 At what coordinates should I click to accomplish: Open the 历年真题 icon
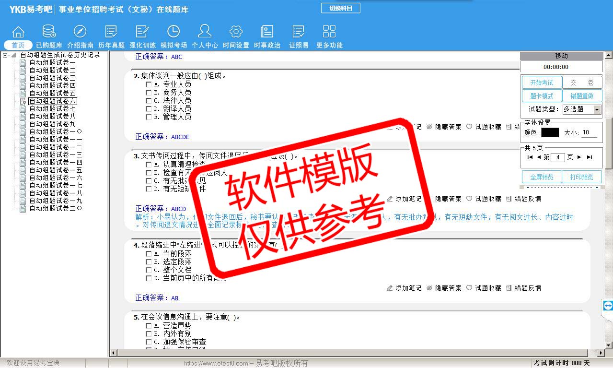click(111, 32)
